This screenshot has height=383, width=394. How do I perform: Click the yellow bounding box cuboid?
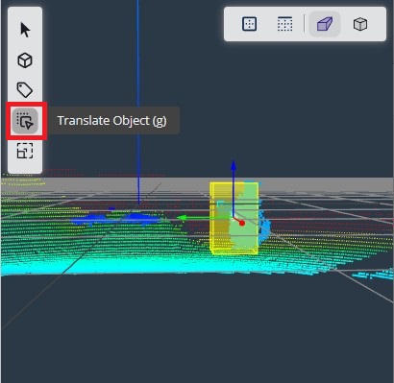(x=234, y=218)
